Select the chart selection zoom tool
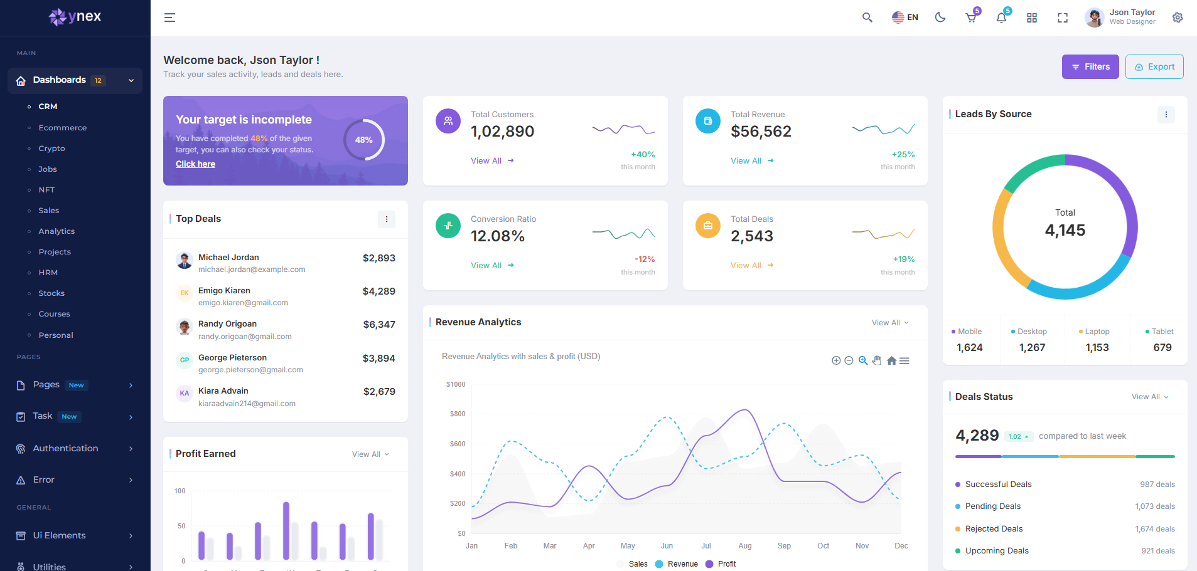Image resolution: width=1197 pixels, height=571 pixels. (863, 360)
